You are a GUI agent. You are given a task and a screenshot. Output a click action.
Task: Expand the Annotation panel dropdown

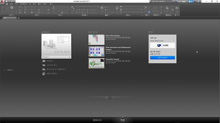60,15
